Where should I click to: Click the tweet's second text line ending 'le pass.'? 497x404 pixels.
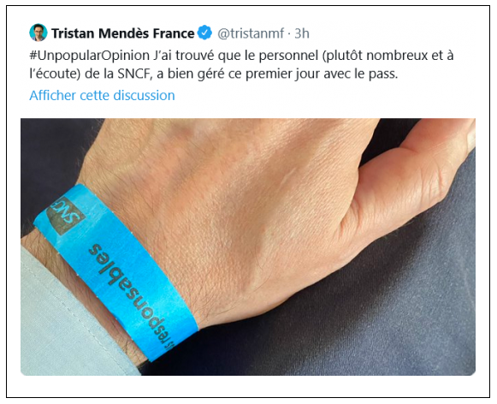(x=214, y=74)
